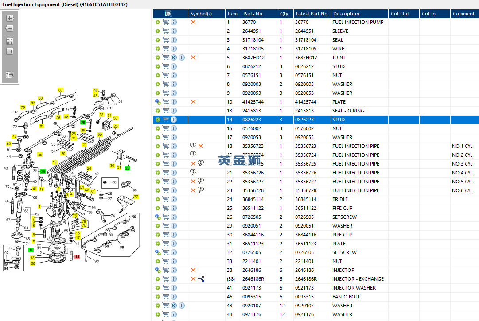Viewport: 479px width, 321px height.
Task: Click the X symbol for pipe 35356723
Action: point(201,146)
